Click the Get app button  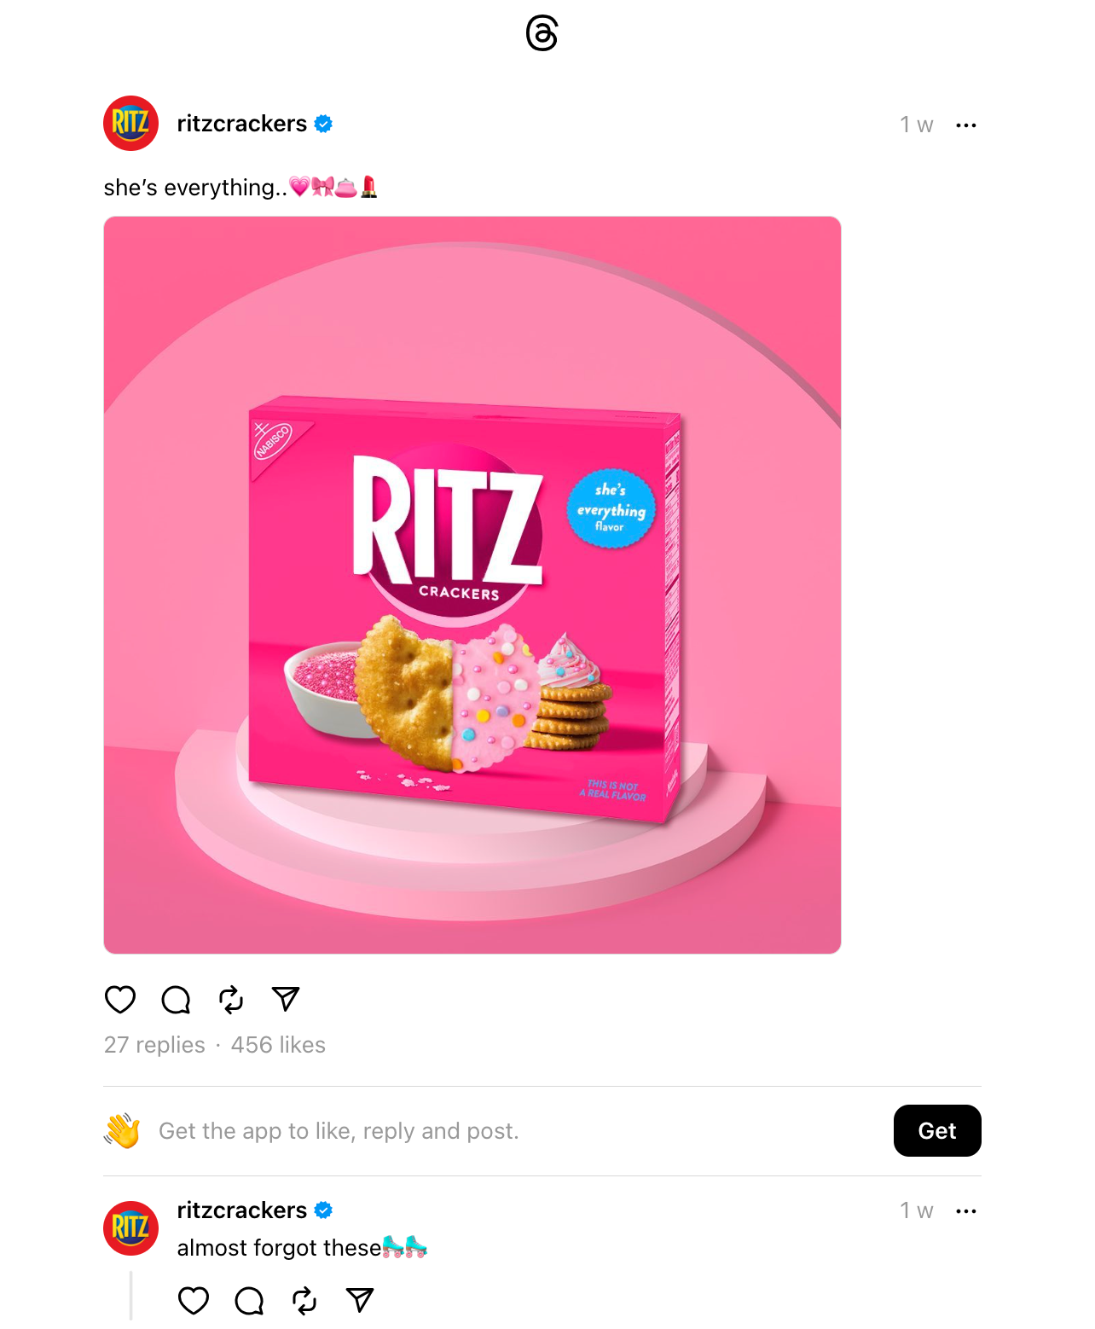937,1130
